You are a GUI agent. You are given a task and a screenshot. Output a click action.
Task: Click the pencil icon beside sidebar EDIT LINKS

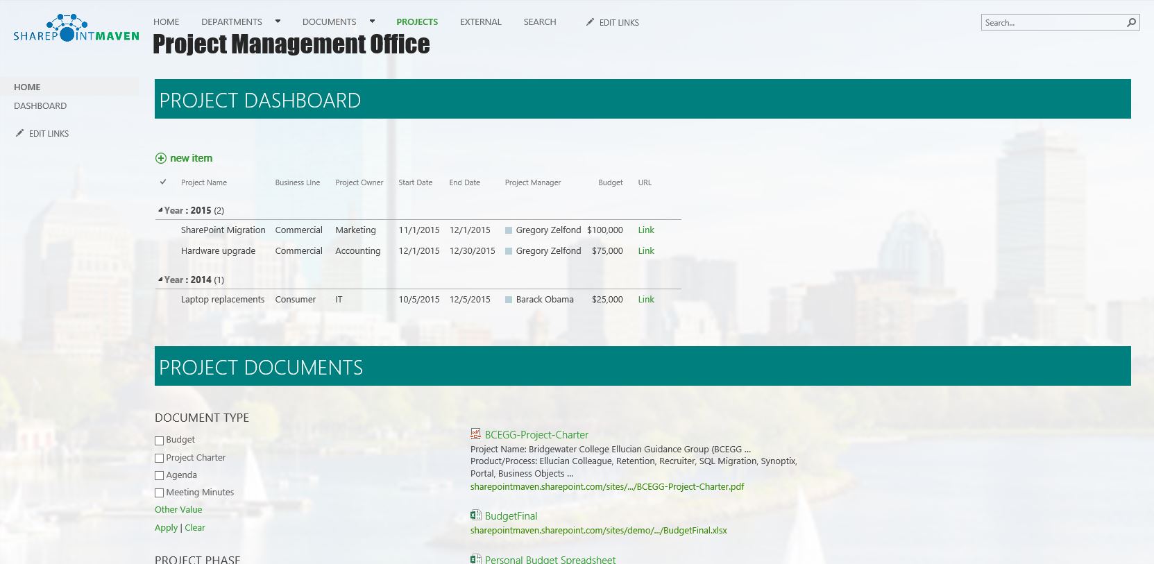point(19,133)
